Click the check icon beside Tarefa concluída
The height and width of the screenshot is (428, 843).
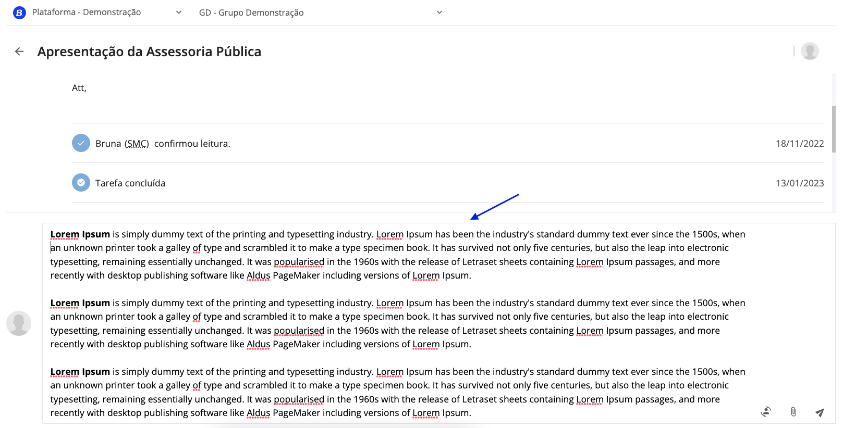(x=81, y=183)
